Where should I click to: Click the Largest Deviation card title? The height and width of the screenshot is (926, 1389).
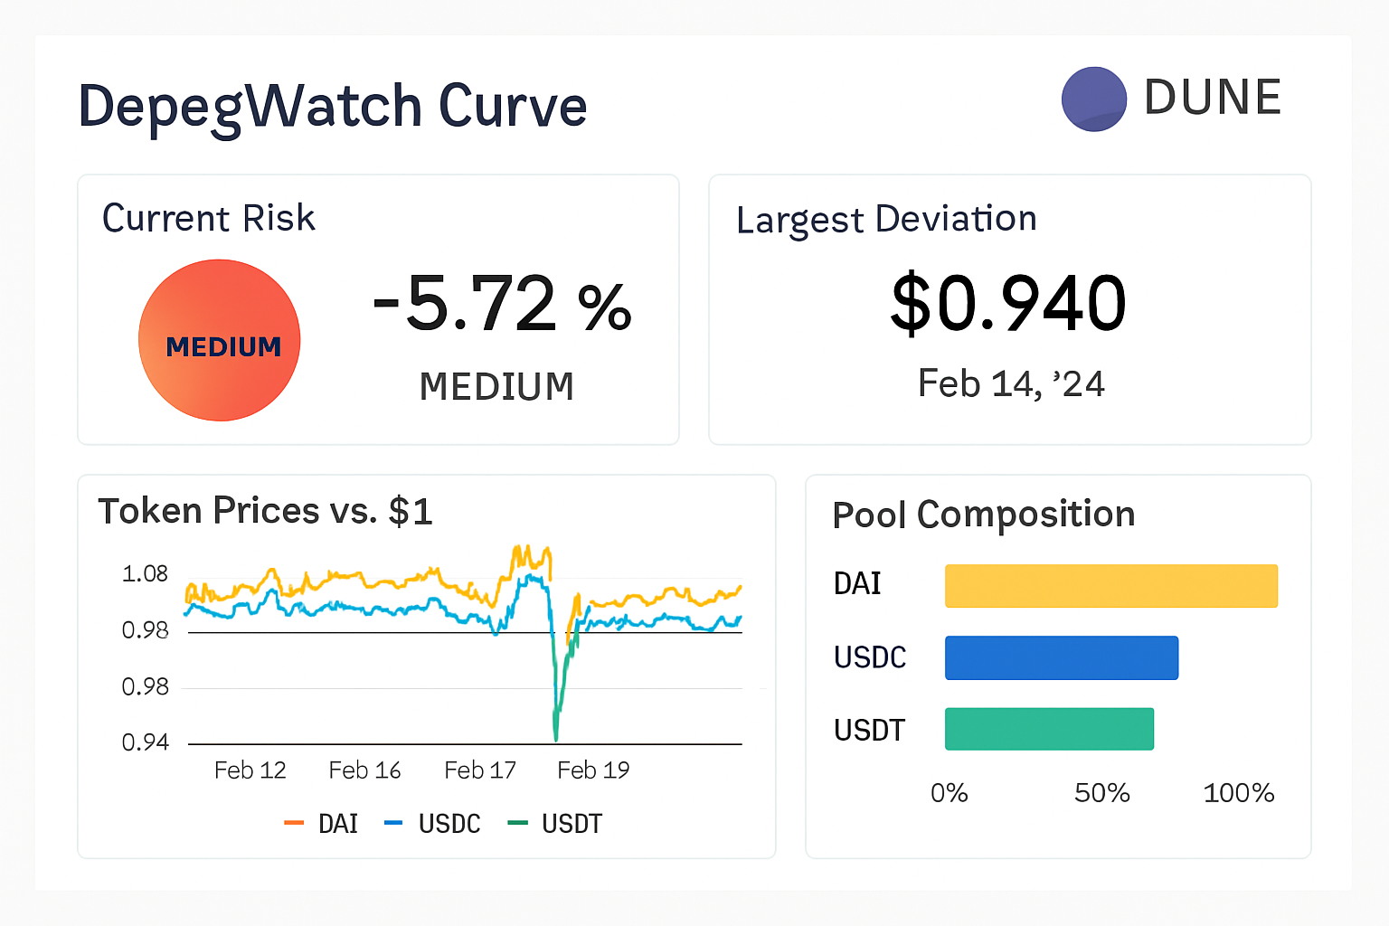point(886,220)
